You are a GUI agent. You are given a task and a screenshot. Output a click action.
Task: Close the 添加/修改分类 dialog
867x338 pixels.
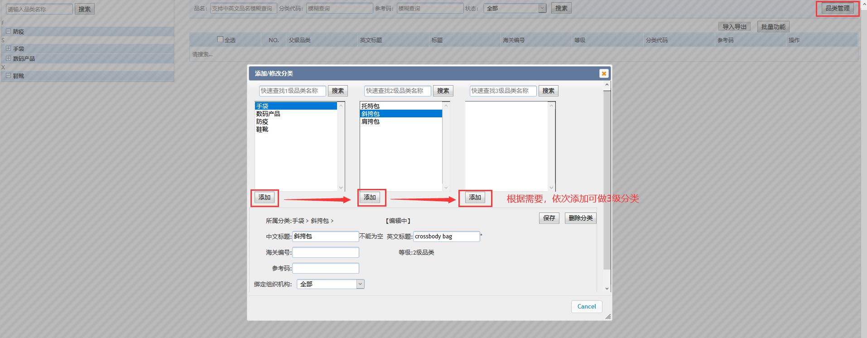[603, 73]
